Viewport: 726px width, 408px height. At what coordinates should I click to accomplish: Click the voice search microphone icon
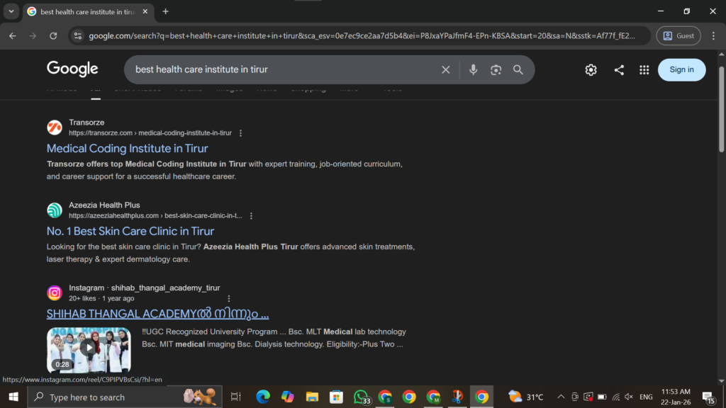(x=474, y=69)
